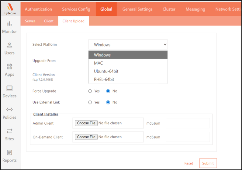Pick Ubuntu-64bit from platform options
The image size is (242, 170).
(x=106, y=71)
